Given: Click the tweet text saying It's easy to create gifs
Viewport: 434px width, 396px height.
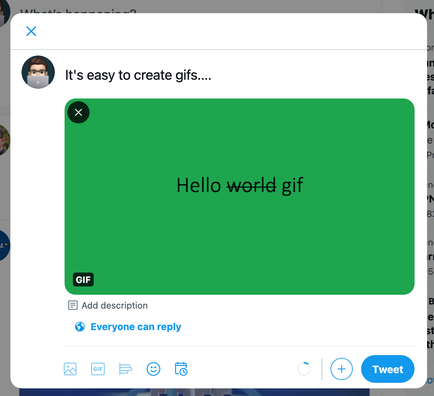Looking at the screenshot, I should [138, 75].
